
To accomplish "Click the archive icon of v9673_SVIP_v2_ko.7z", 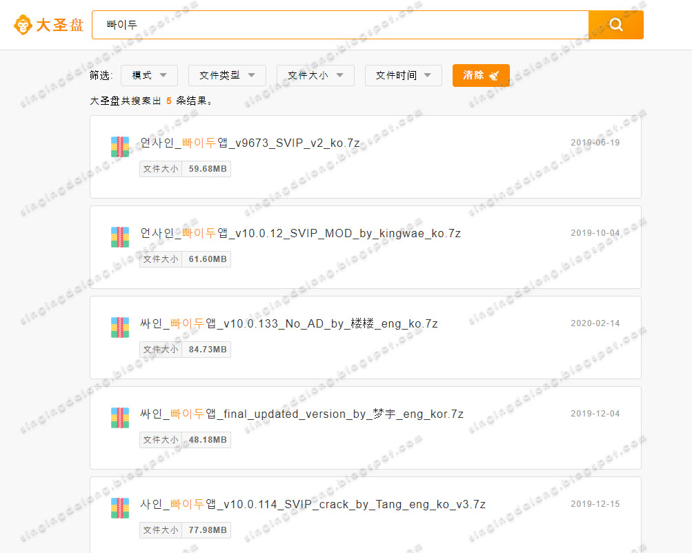I will (x=120, y=147).
